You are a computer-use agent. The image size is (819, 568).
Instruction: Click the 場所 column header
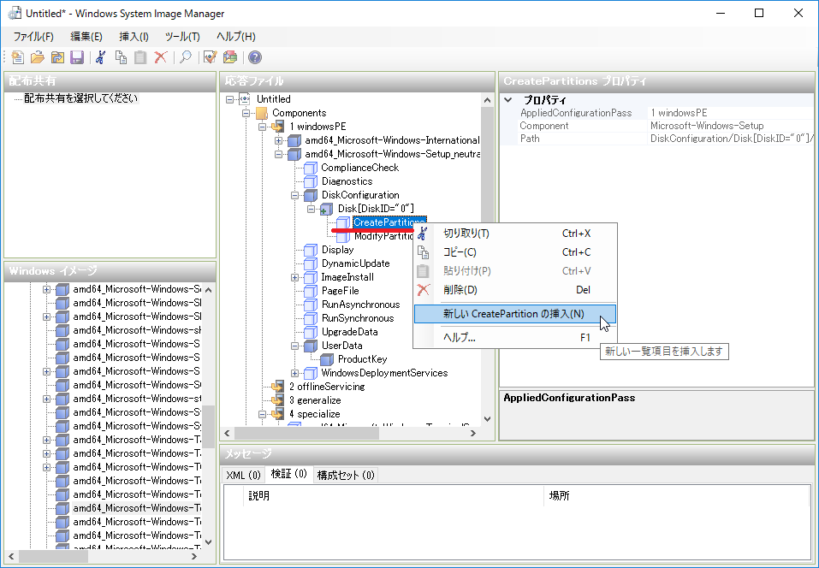[677, 495]
